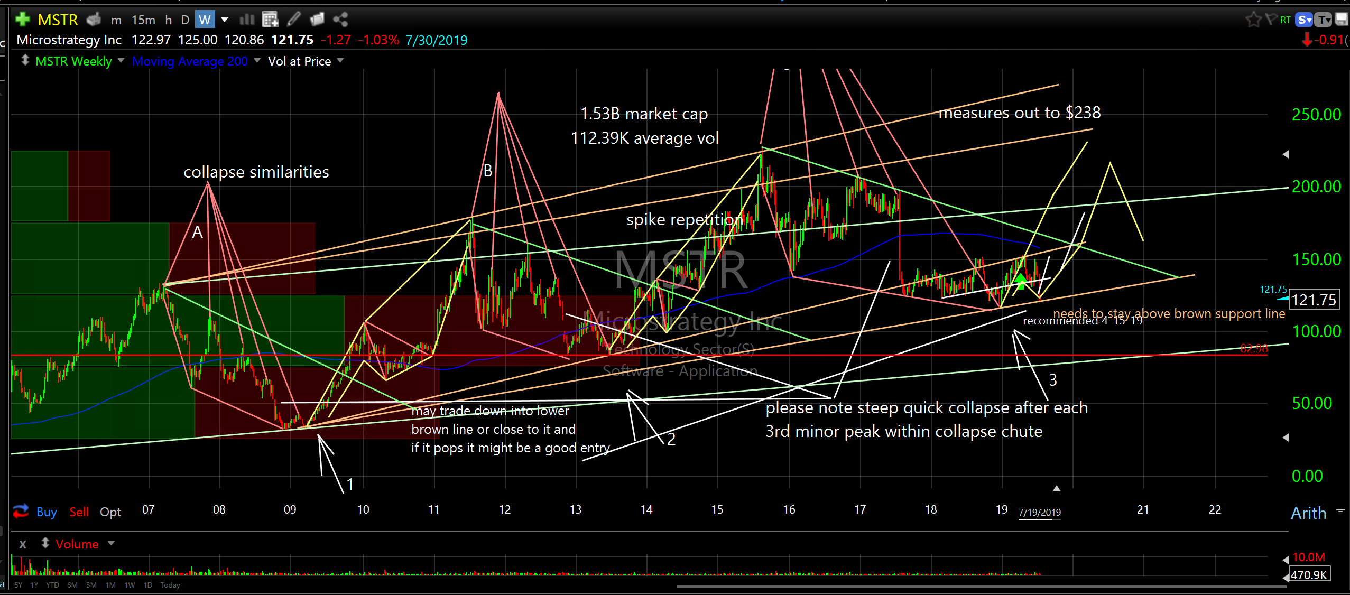Open the bar chart style icon
The width and height of the screenshot is (1350, 595).
click(247, 20)
